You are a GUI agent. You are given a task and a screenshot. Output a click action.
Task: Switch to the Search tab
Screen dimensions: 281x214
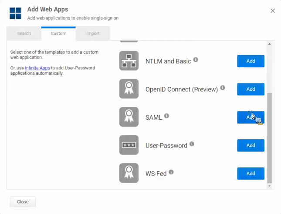(x=24, y=34)
